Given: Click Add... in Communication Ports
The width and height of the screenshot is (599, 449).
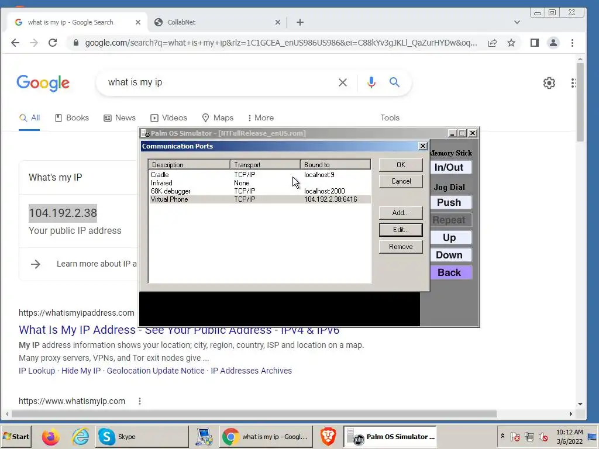Looking at the screenshot, I should 401,213.
